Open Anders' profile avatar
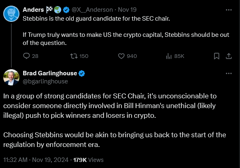The image size is (240, 168). (11, 14)
